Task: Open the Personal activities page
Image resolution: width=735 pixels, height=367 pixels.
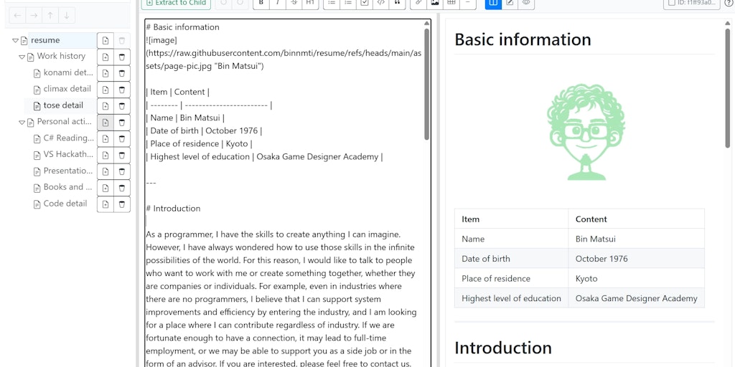Action: point(65,122)
